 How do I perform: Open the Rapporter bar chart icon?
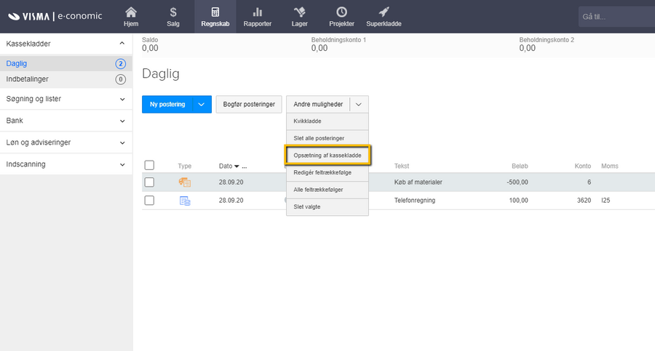pos(258,17)
